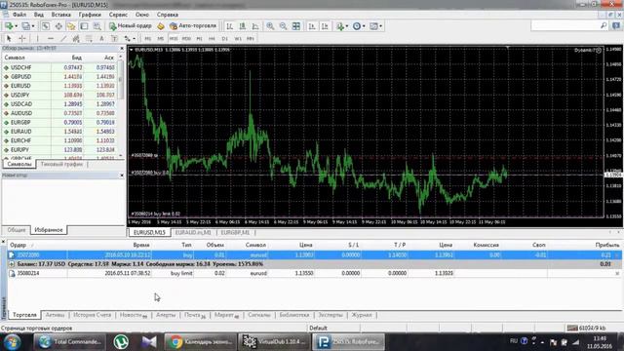Zoom in on the chart

click(270, 26)
